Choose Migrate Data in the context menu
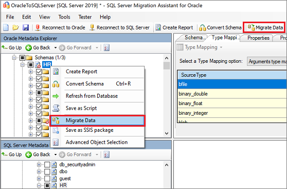Screen dimensions: 287x189 click(97, 121)
